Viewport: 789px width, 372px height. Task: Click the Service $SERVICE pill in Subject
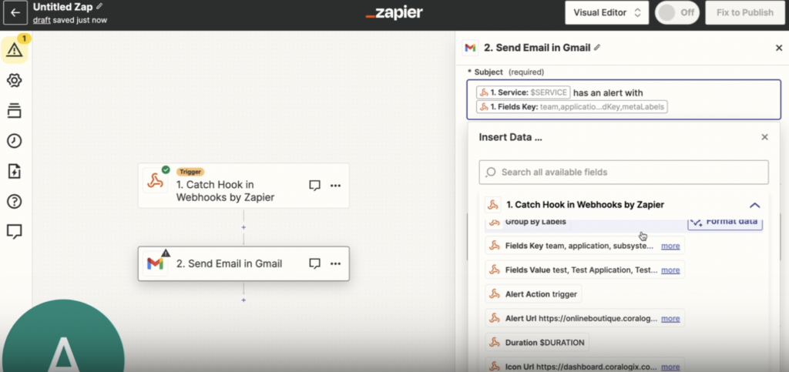[524, 92]
